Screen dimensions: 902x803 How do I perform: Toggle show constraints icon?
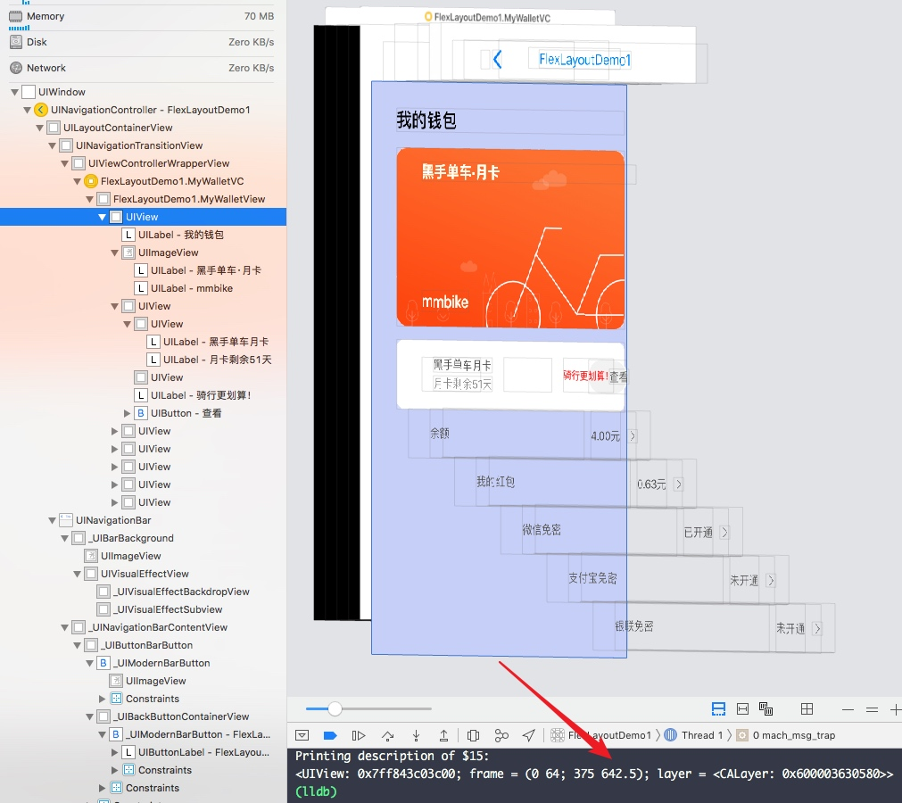742,708
